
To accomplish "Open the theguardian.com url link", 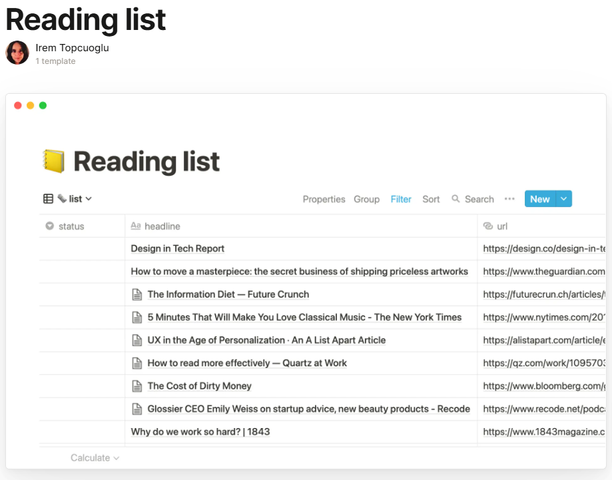I will point(544,272).
